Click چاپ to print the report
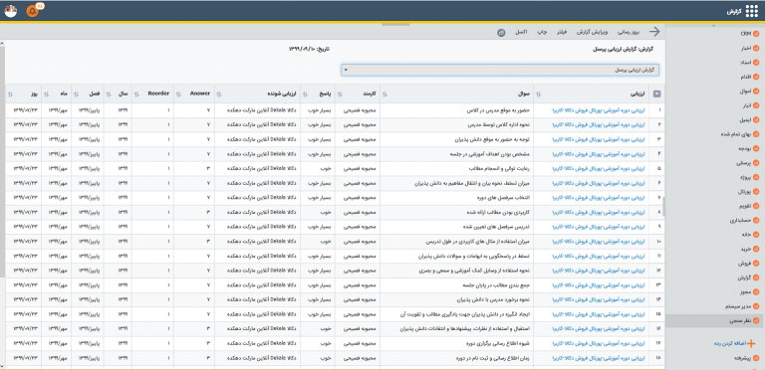This screenshot has width=765, height=370. 541,32
